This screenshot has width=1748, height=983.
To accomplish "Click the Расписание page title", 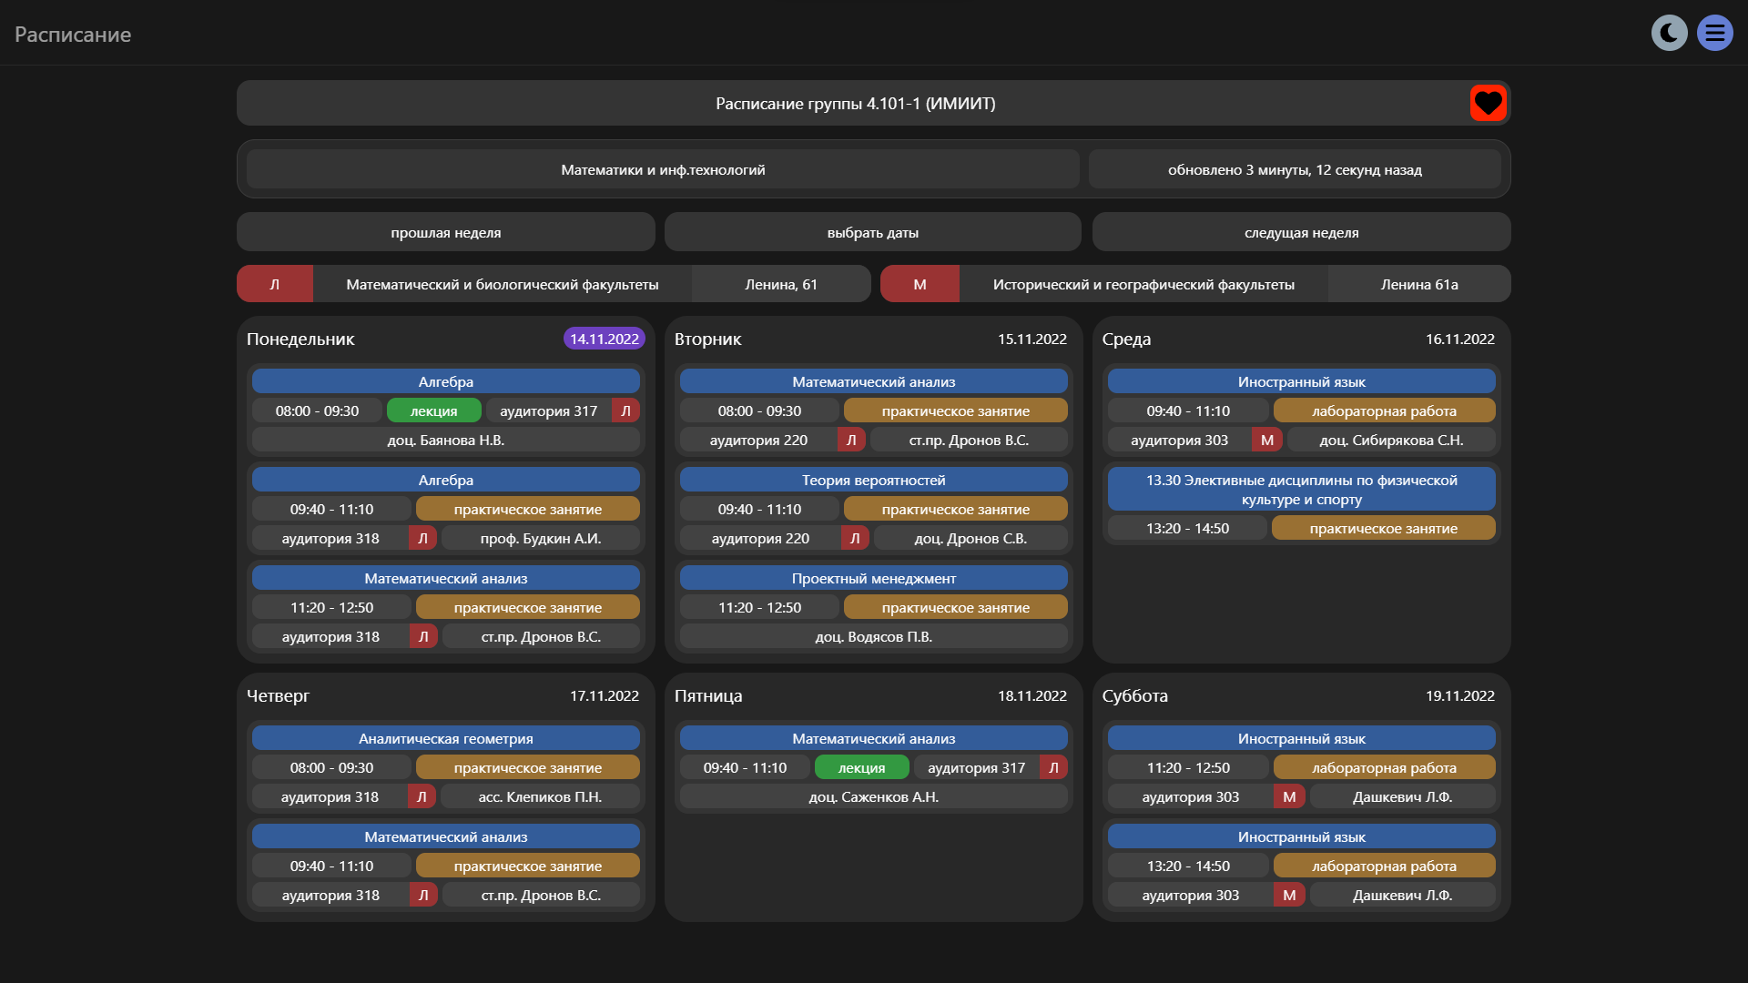I will [x=73, y=35].
